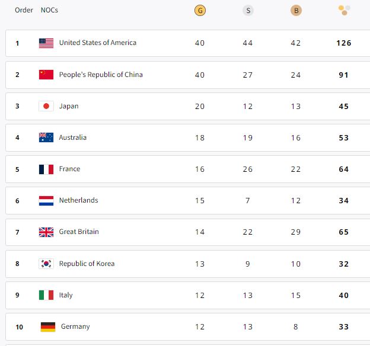Click the gold medal column icon

200,10
